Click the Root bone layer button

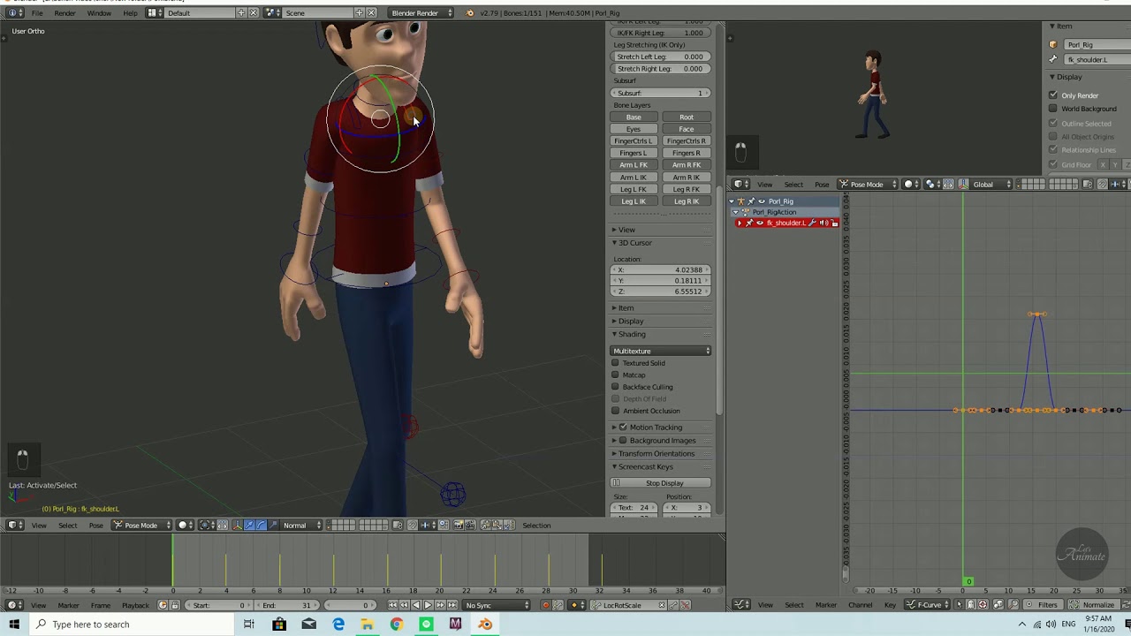(687, 117)
